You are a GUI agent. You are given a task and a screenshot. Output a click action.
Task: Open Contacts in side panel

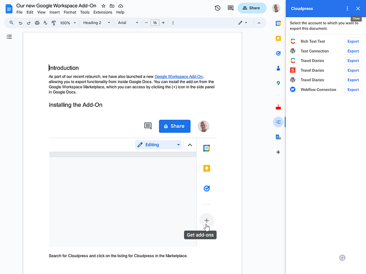tap(278, 68)
